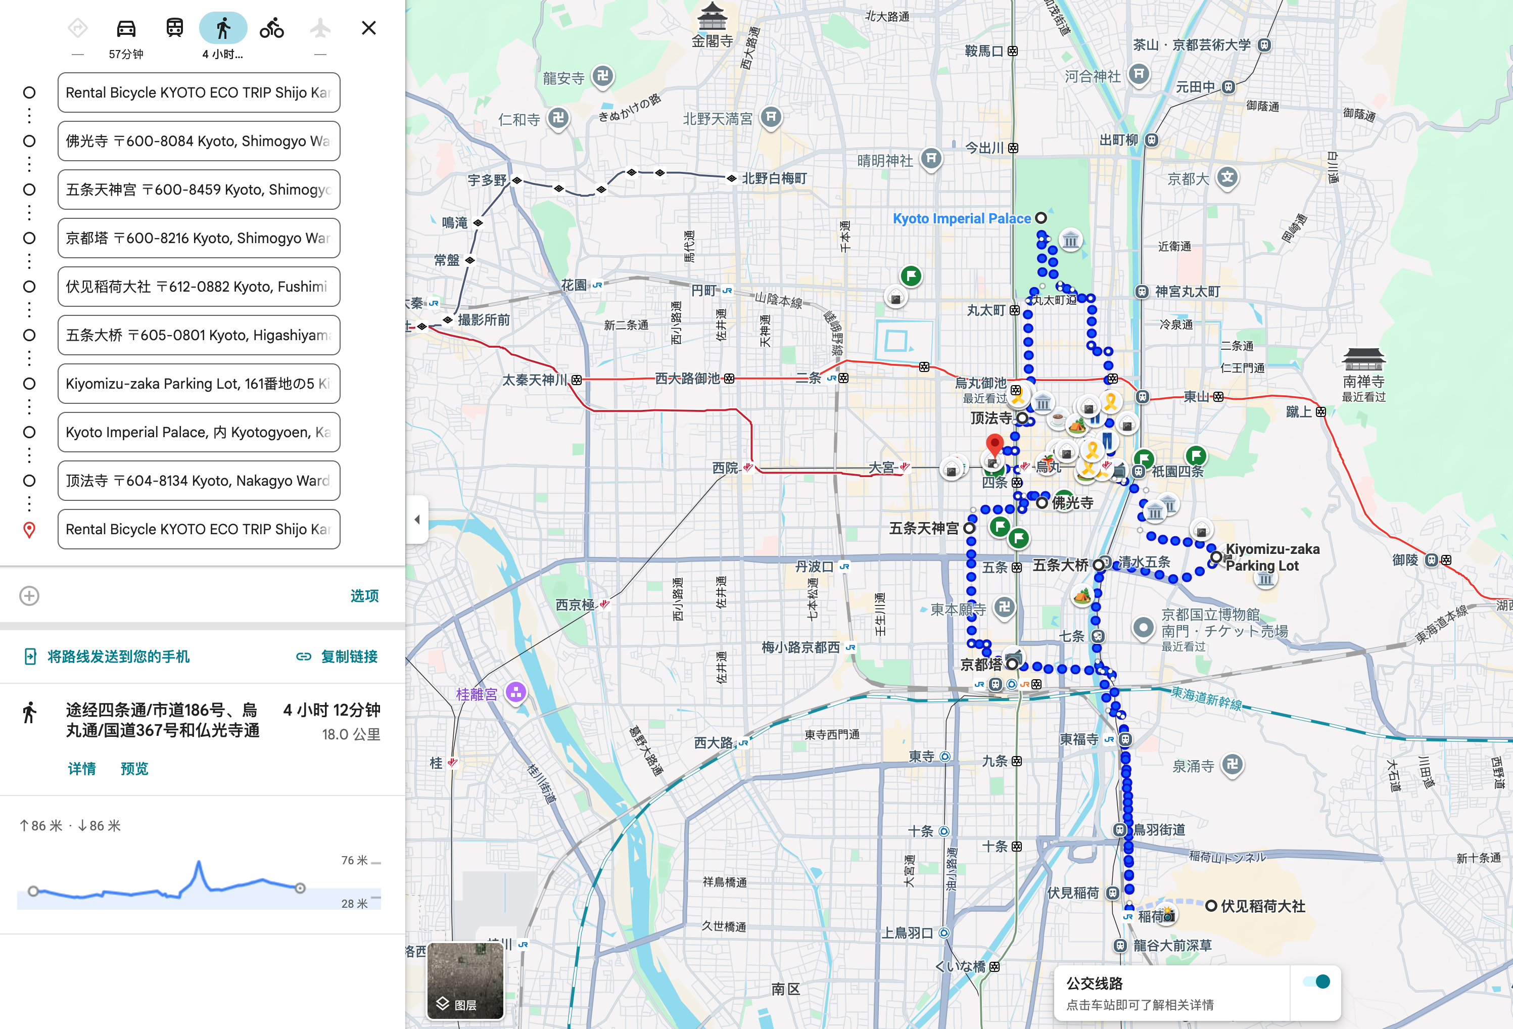
Task: Click the 伏见稻荷大社 waypoint input field
Action: tap(199, 287)
